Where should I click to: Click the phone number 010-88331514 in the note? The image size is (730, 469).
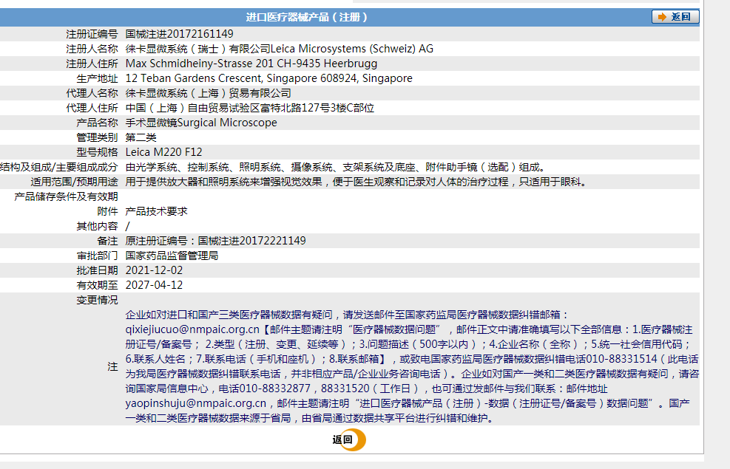(x=621, y=359)
